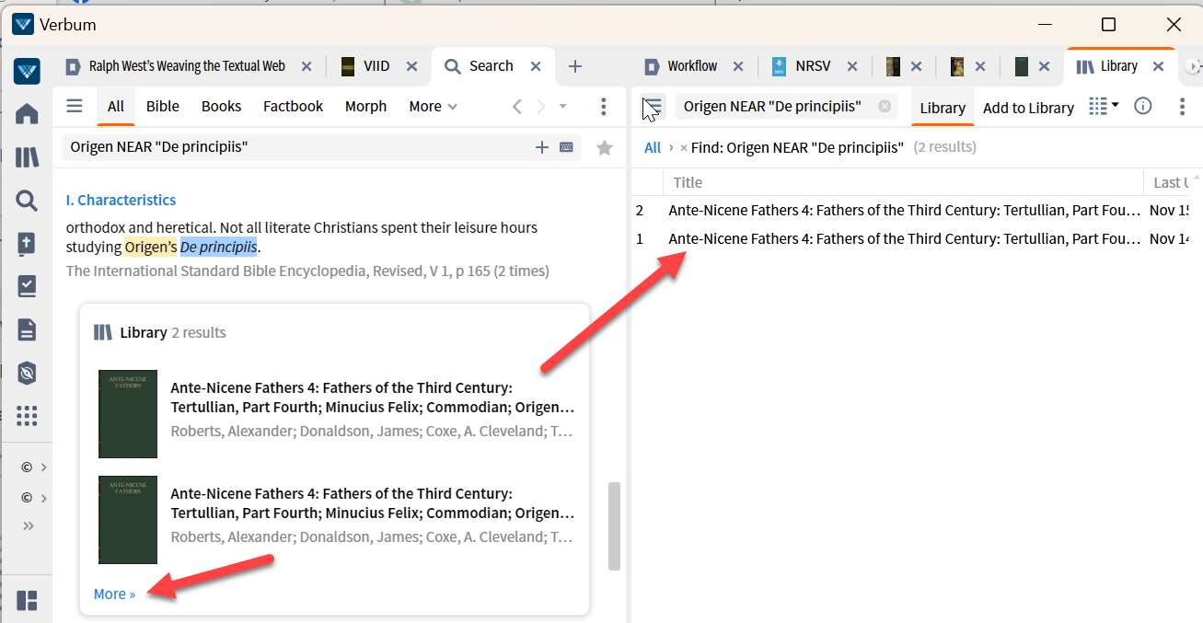Click the All breadcrumb link

[x=653, y=148]
